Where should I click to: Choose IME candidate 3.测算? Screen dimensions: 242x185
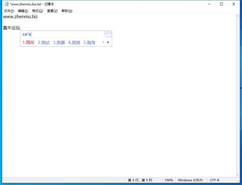tap(59, 42)
